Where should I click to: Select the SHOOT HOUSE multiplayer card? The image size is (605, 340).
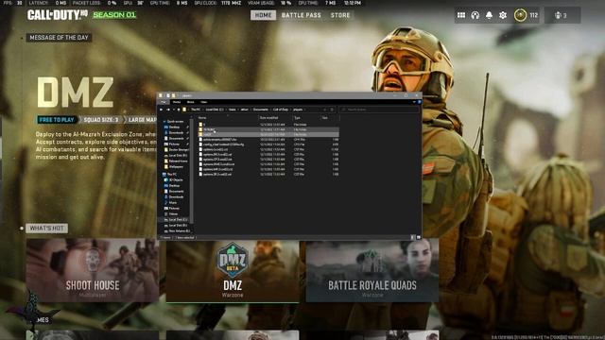point(93,270)
